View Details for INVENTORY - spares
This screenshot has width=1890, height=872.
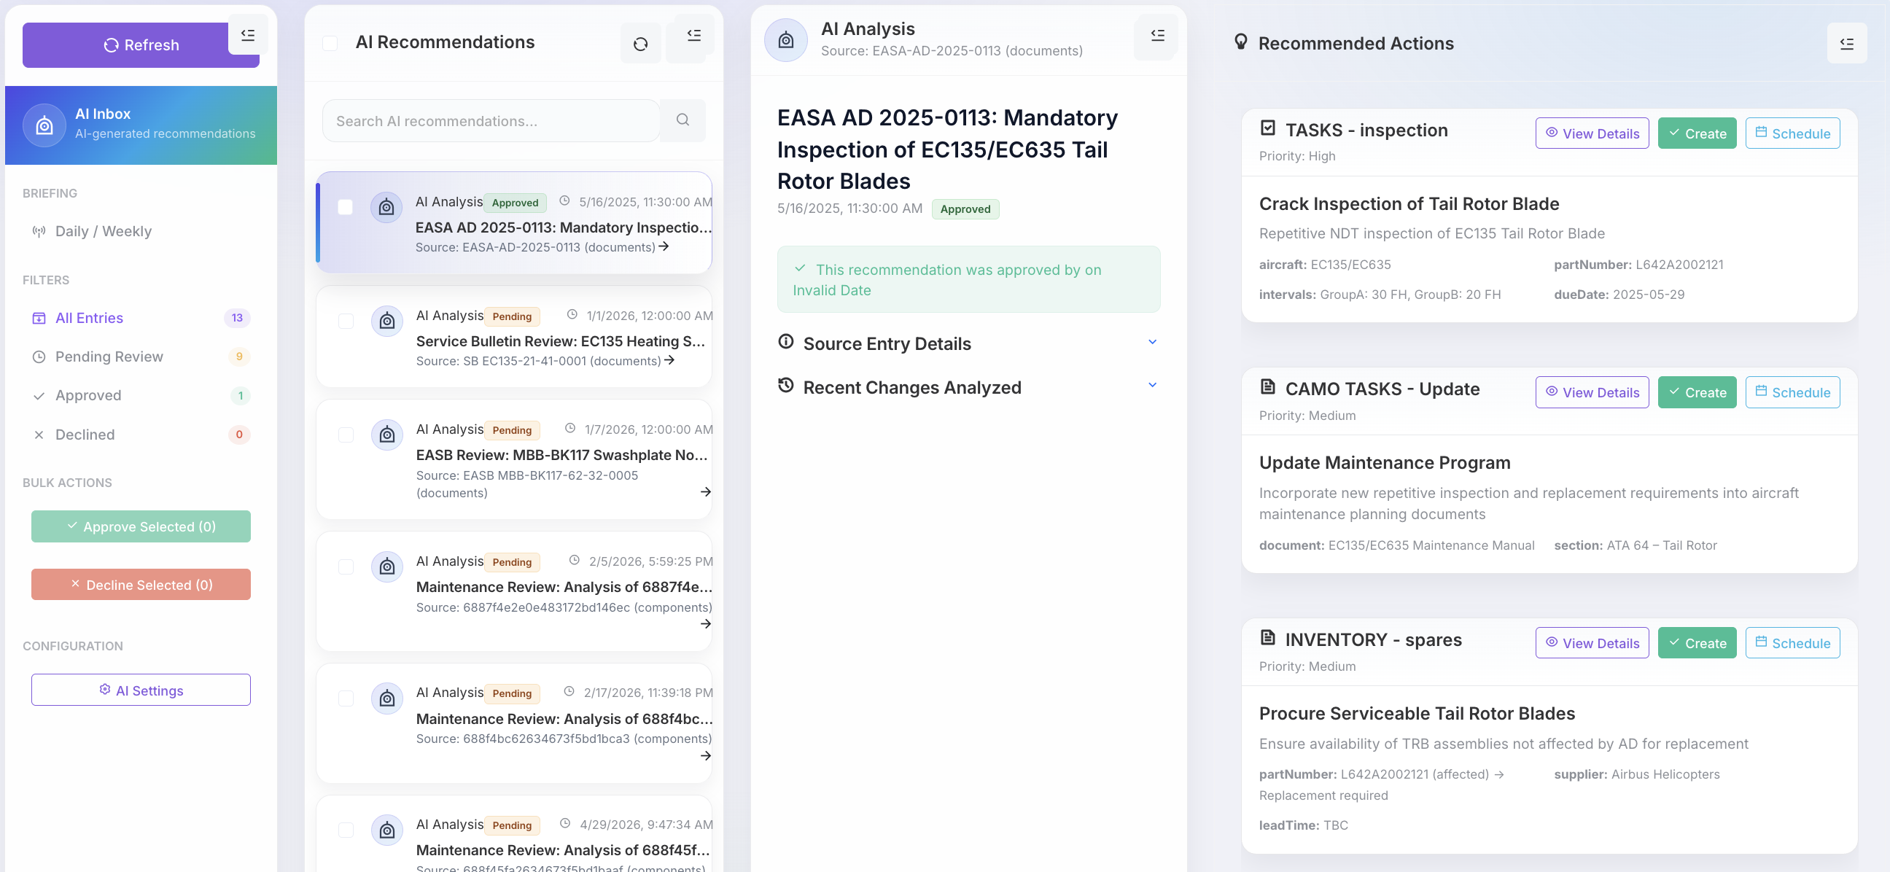tap(1592, 643)
